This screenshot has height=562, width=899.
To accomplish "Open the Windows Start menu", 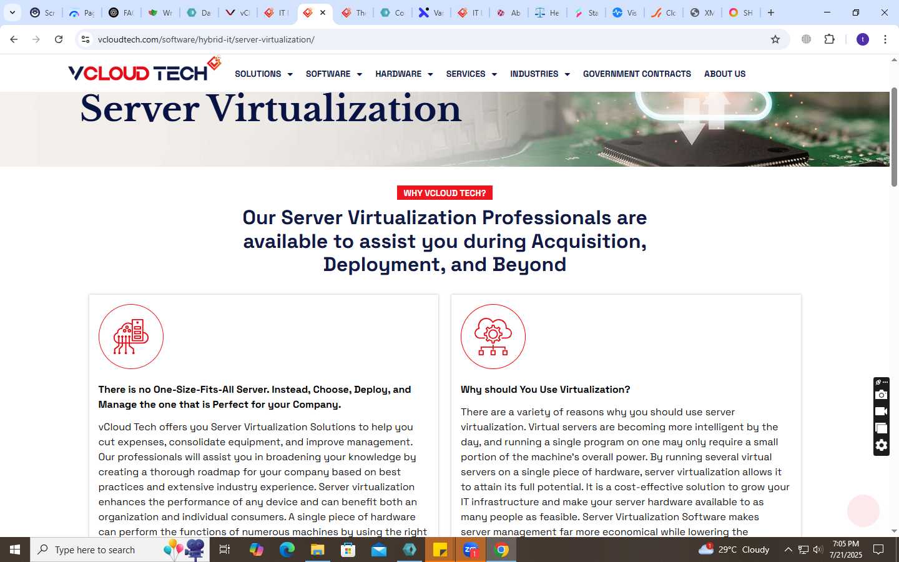I will (15, 550).
